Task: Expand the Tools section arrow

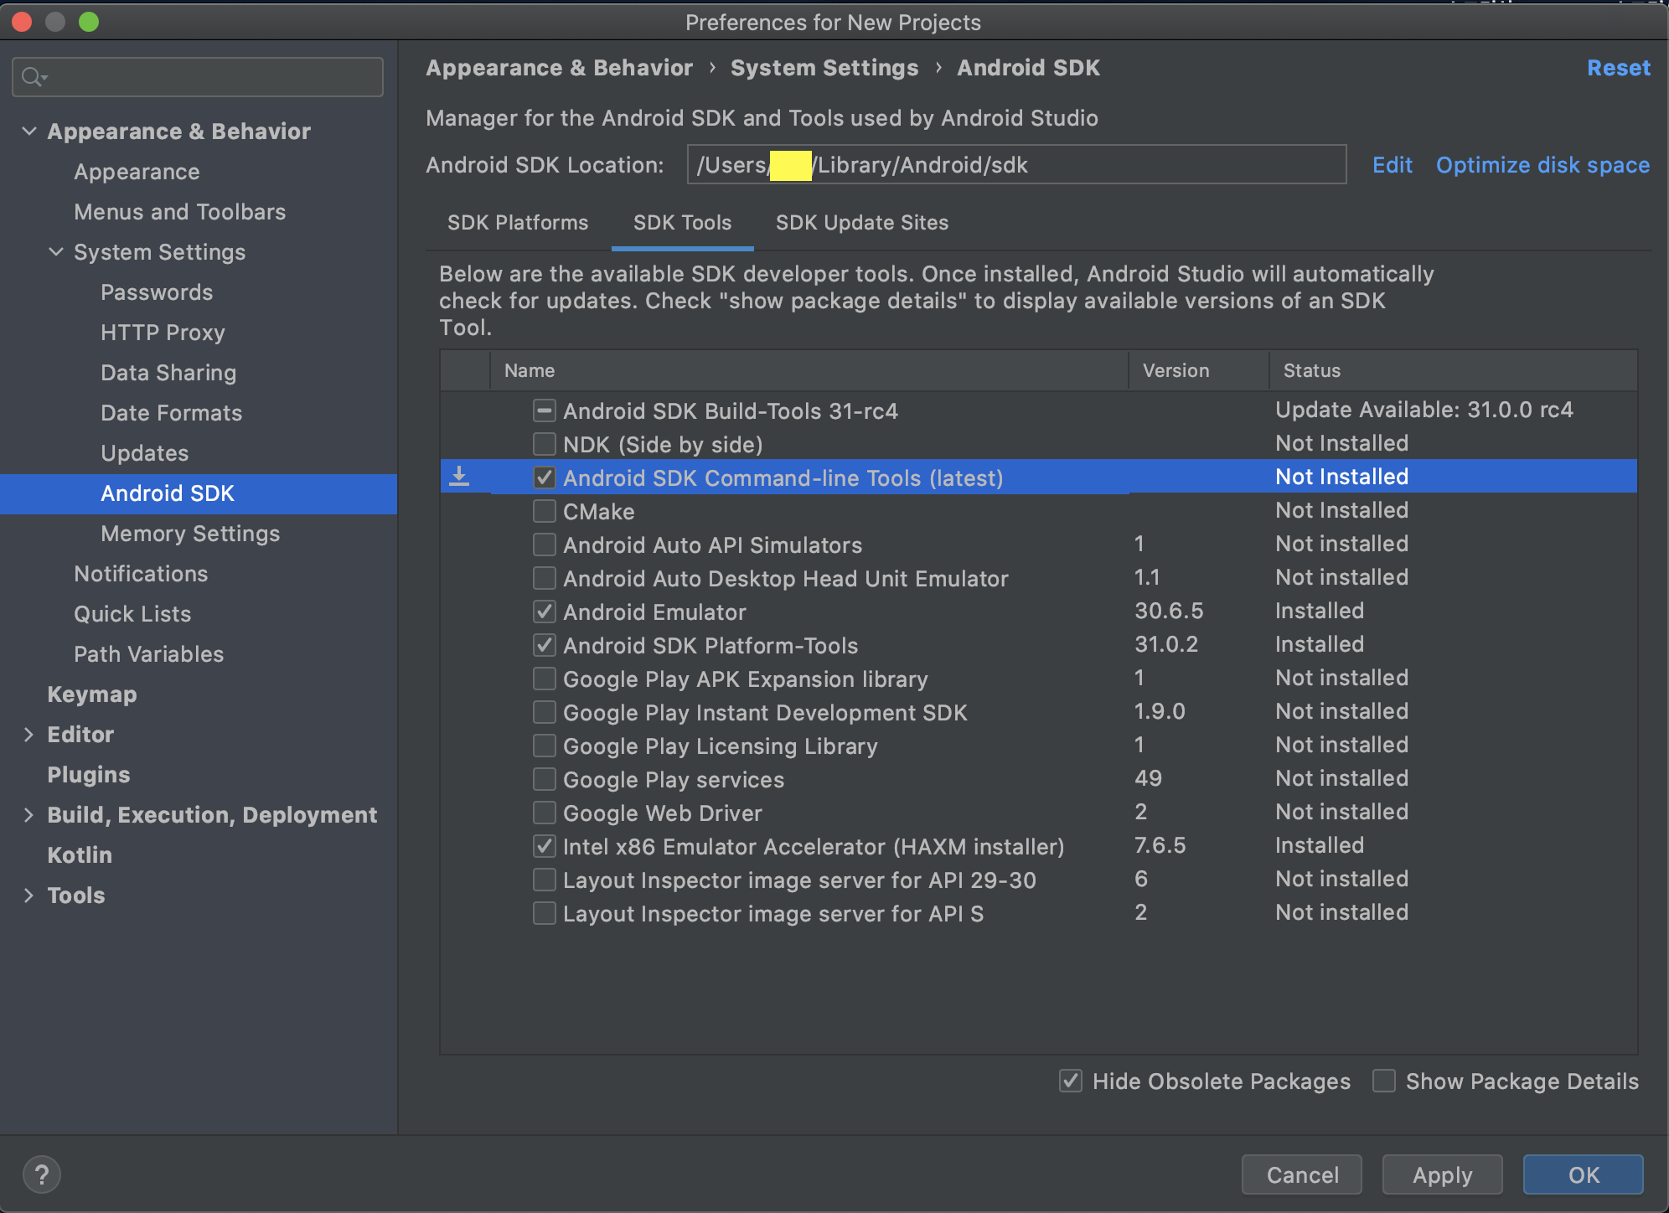Action: click(29, 896)
